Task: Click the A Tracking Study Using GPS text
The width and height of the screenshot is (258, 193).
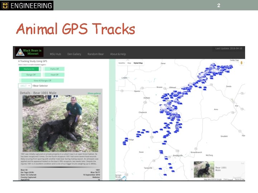Action: [33, 61]
